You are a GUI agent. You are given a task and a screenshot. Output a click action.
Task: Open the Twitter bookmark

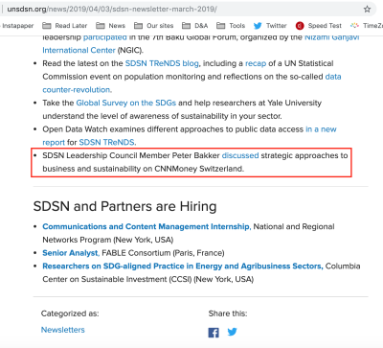coord(270,26)
